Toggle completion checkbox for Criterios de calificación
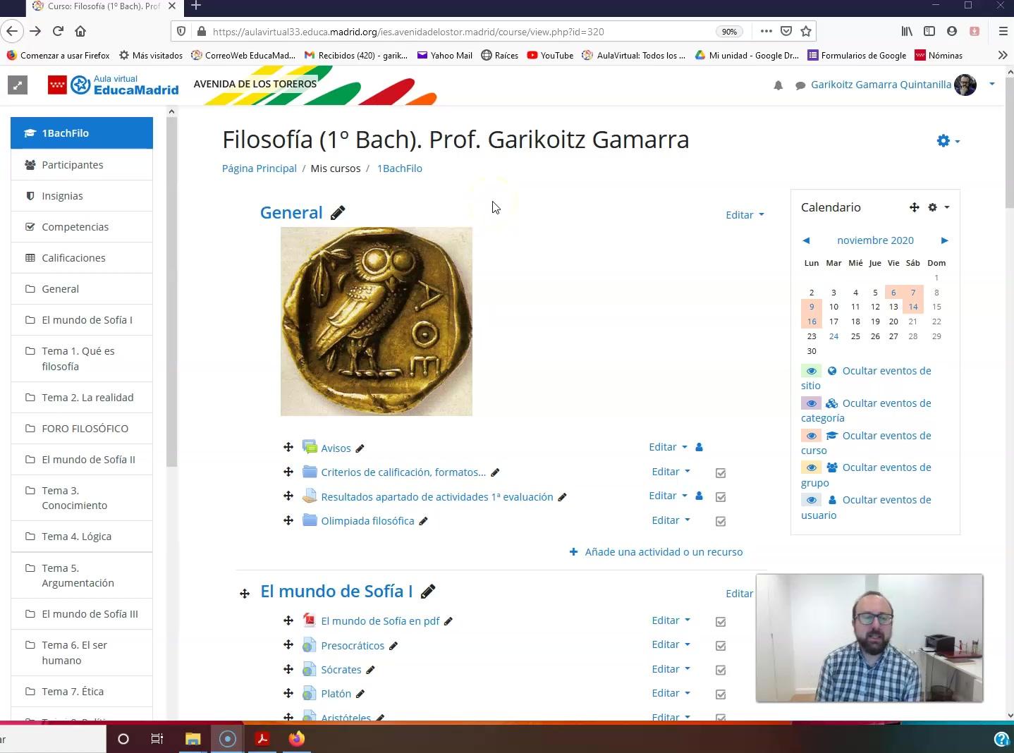 pos(721,473)
